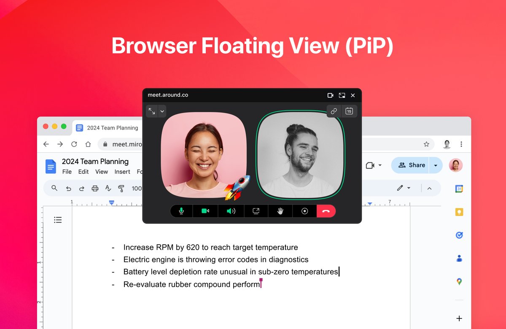Open Google Tasks side panel
This screenshot has height=329, width=506.
(459, 235)
